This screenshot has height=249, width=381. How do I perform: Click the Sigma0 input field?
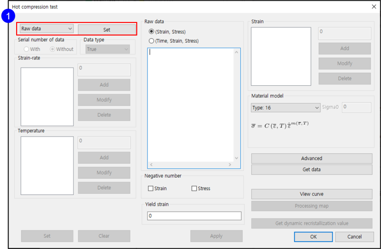[356, 107]
